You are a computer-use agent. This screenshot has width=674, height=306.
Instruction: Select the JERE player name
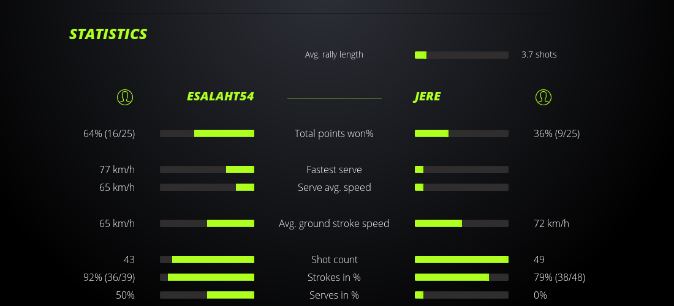click(x=427, y=97)
